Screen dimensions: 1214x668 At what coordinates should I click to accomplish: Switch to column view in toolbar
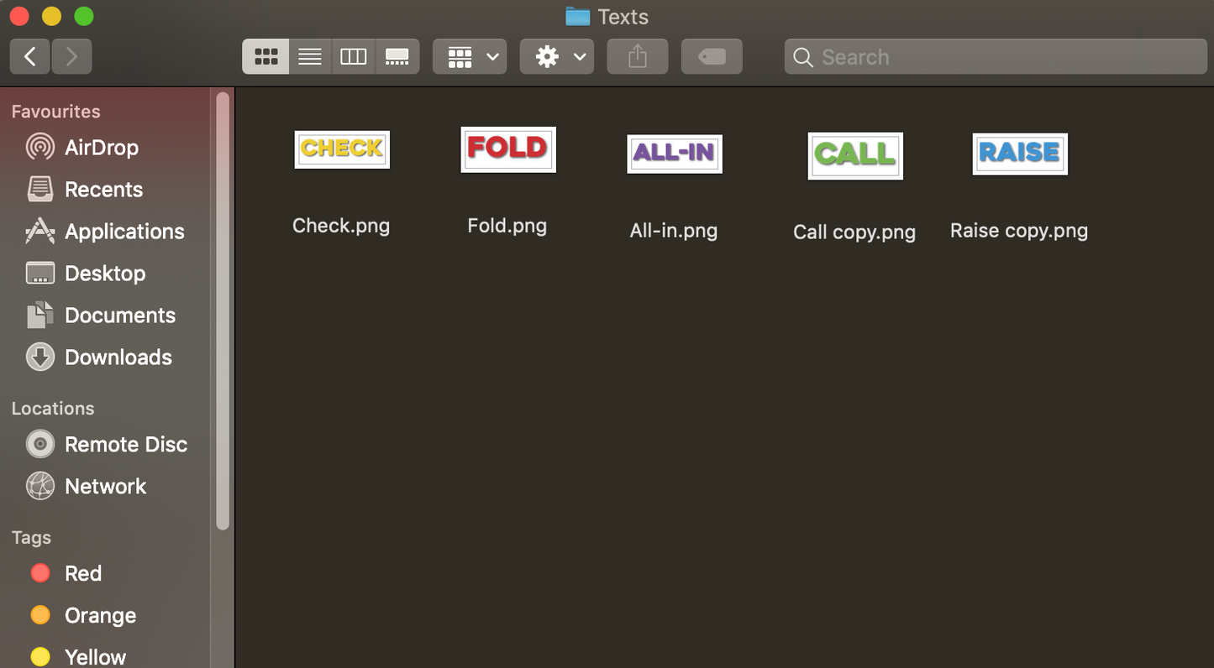click(354, 57)
